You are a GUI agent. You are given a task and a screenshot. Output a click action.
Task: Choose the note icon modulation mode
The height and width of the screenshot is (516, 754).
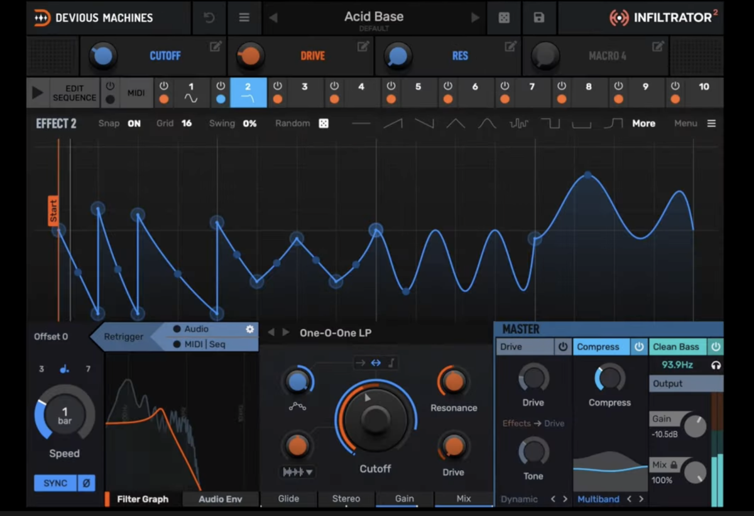[391, 362]
